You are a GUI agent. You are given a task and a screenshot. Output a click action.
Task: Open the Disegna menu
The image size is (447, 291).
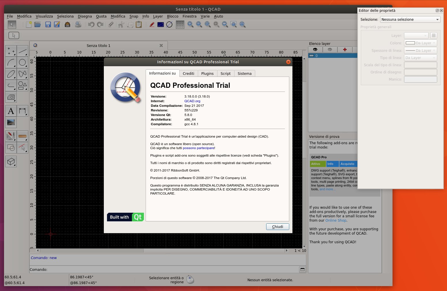point(85,16)
